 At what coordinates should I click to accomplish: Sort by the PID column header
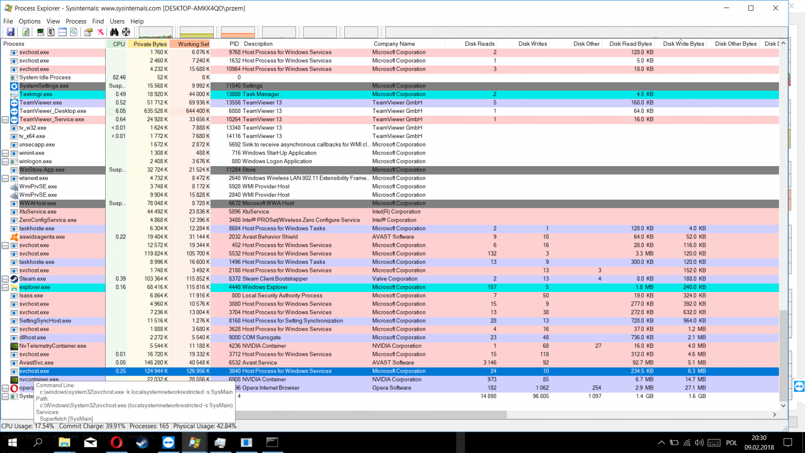click(226, 44)
